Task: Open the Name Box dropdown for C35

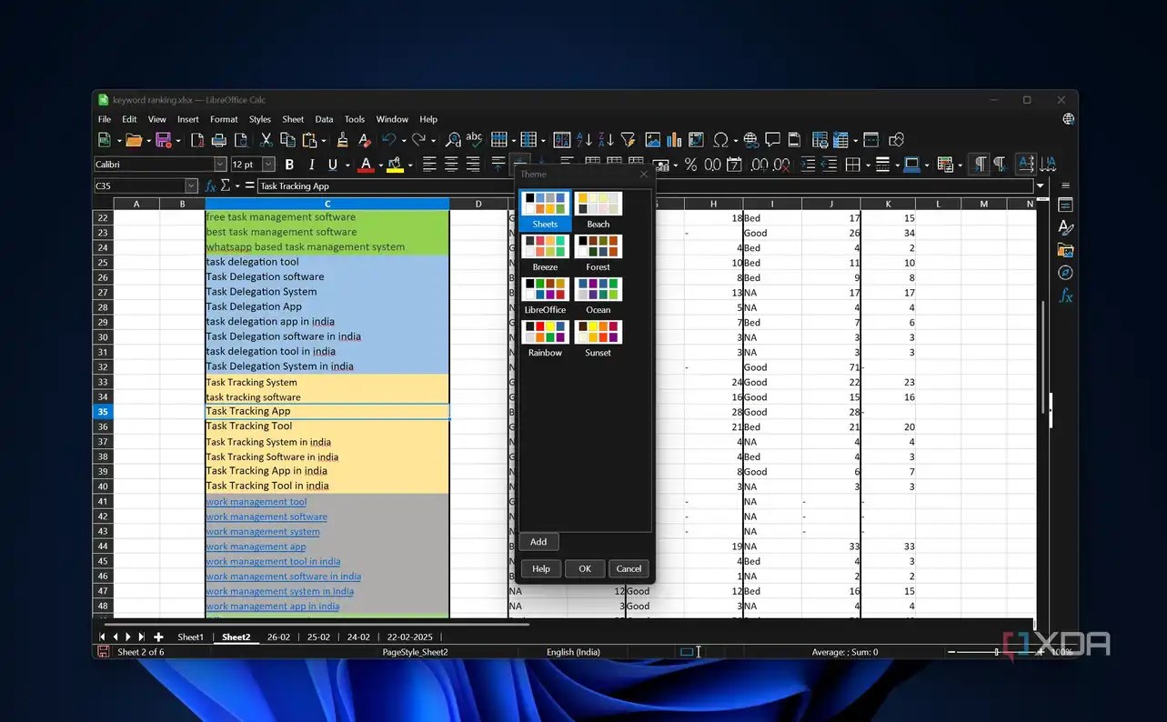Action: click(191, 186)
